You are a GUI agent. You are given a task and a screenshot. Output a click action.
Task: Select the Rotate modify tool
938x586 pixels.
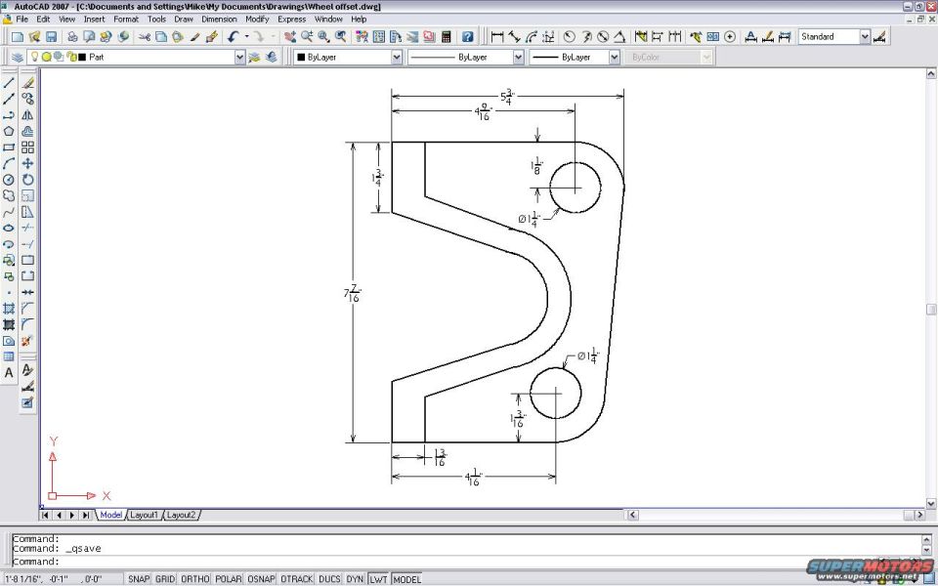(27, 180)
